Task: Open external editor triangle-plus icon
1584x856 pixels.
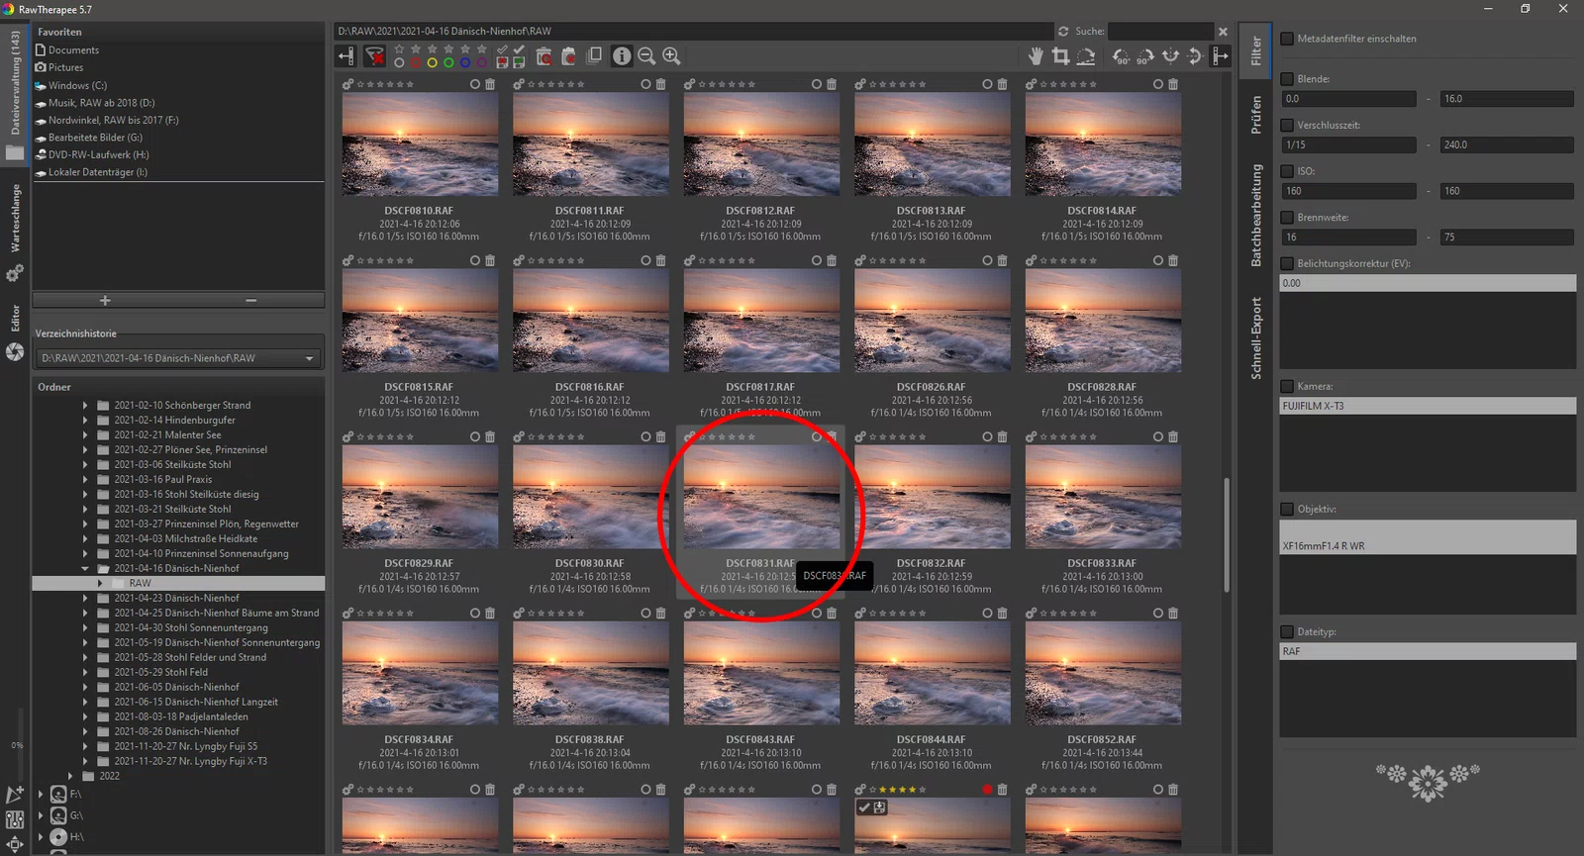Action: (15, 794)
